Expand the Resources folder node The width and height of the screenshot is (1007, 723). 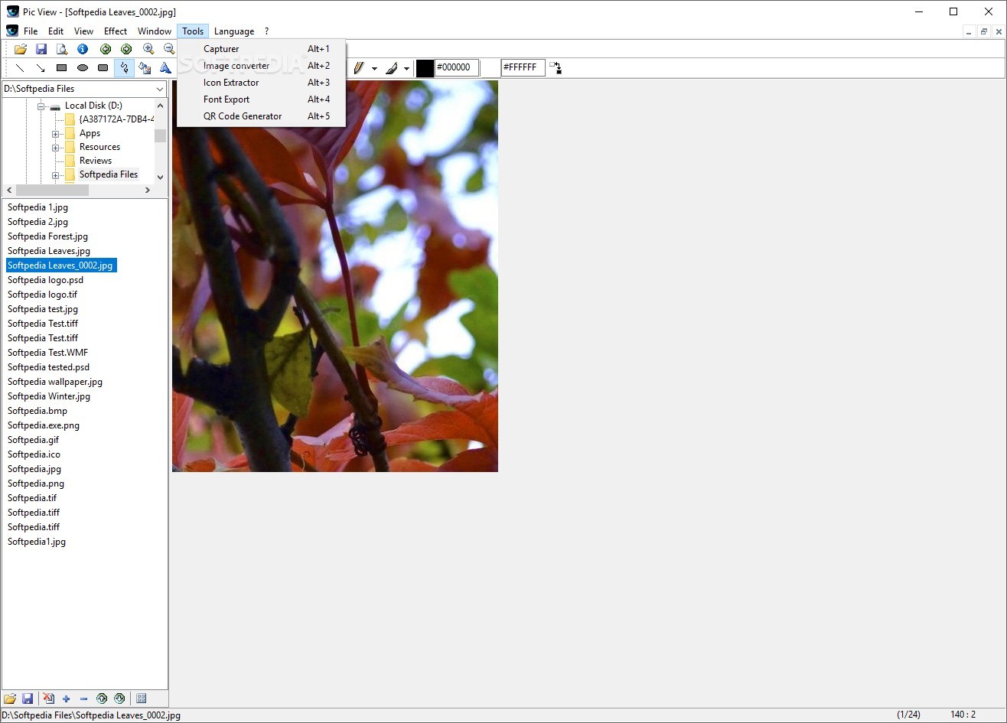[56, 148]
